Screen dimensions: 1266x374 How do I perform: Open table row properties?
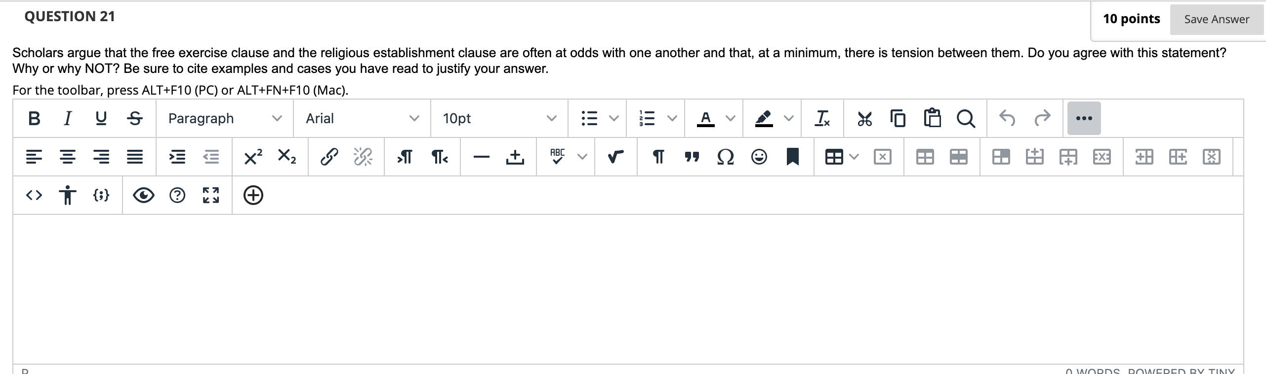coord(959,157)
